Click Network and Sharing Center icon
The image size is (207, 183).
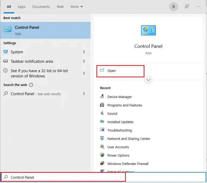[x=102, y=138]
